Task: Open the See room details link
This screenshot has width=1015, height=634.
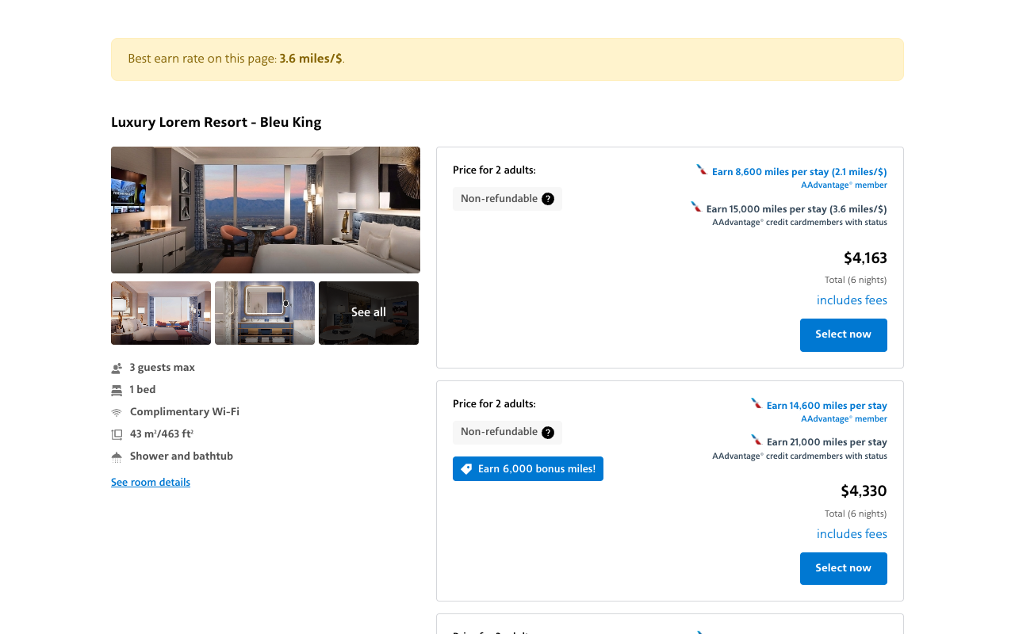Action: point(151,483)
